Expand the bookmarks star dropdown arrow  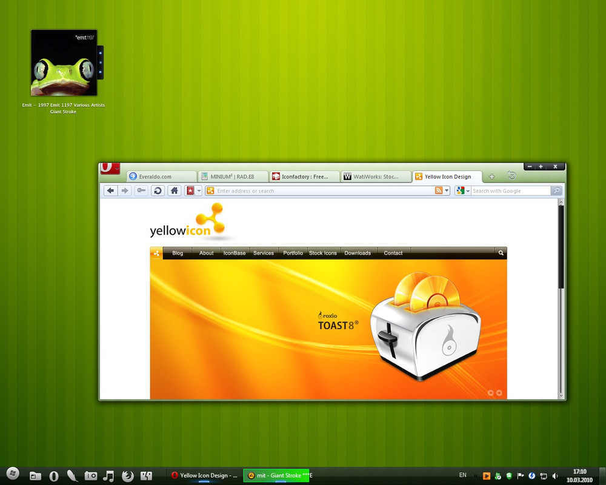(x=199, y=191)
